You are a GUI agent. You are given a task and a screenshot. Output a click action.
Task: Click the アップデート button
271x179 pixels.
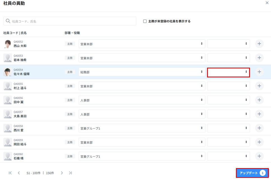[252, 173]
